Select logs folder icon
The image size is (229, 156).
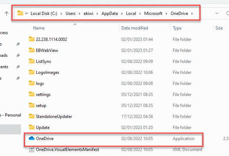click(x=32, y=83)
